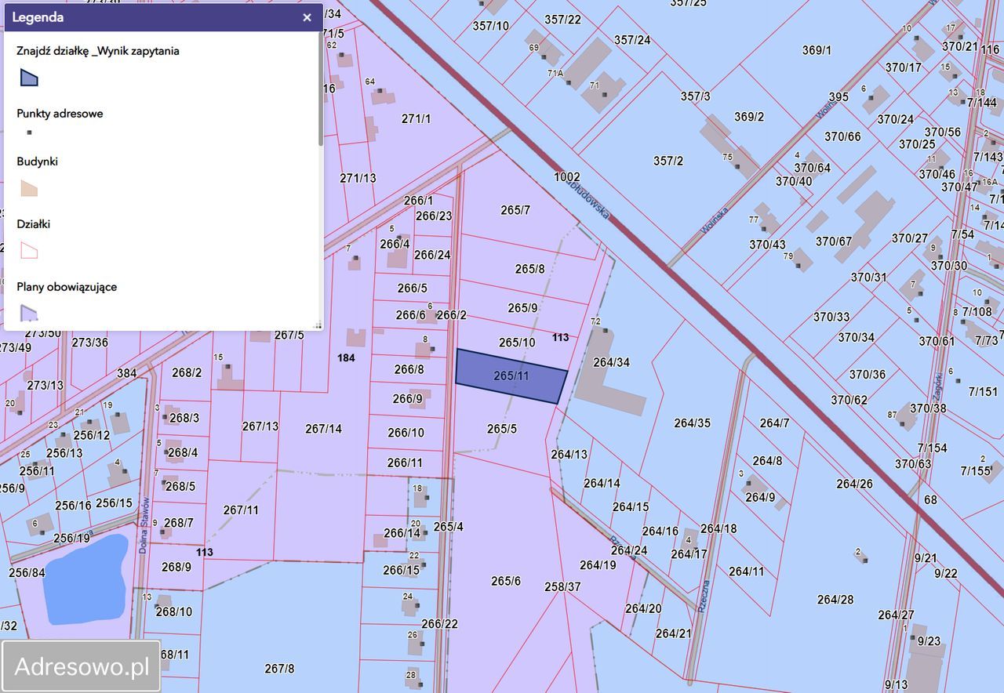Click the Plany obowiązujące legend swatch
This screenshot has width=1004, height=693.
click(x=29, y=314)
